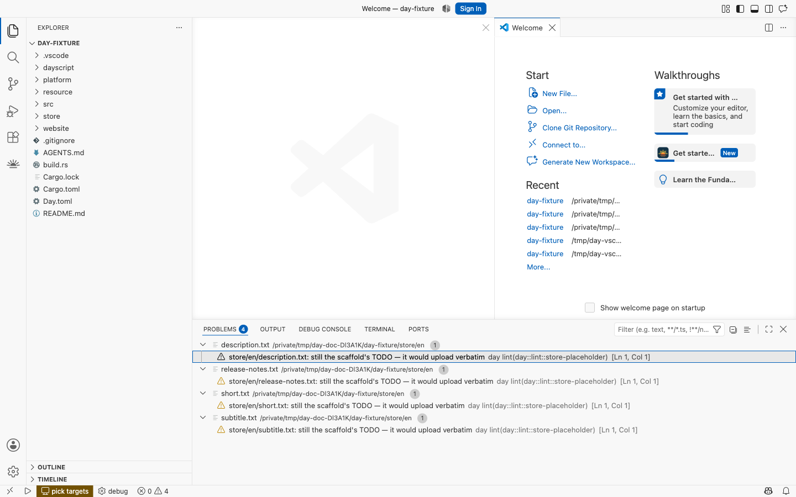
Task: Open the Accounts menu icon
Action: point(13,445)
